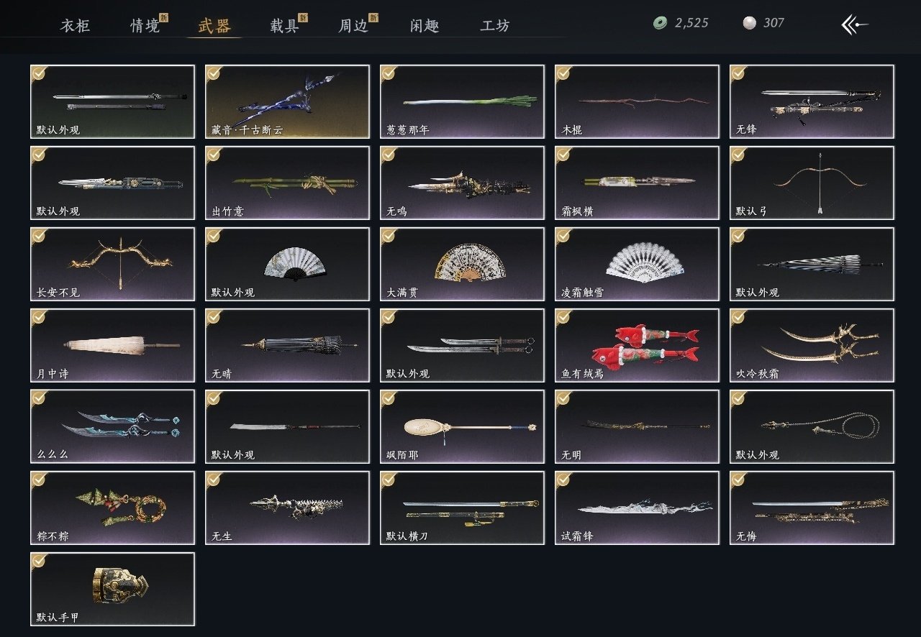Switch to the 衣柜 tab
The width and height of the screenshot is (921, 637).
click(76, 26)
